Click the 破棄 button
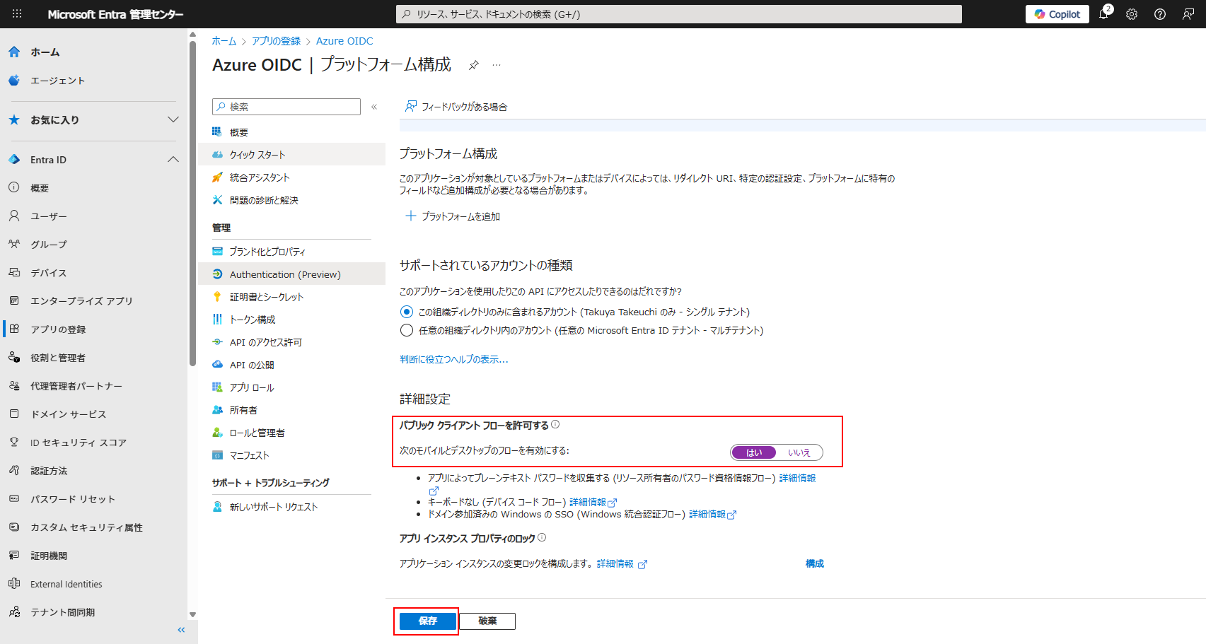This screenshot has width=1206, height=644. coord(487,621)
